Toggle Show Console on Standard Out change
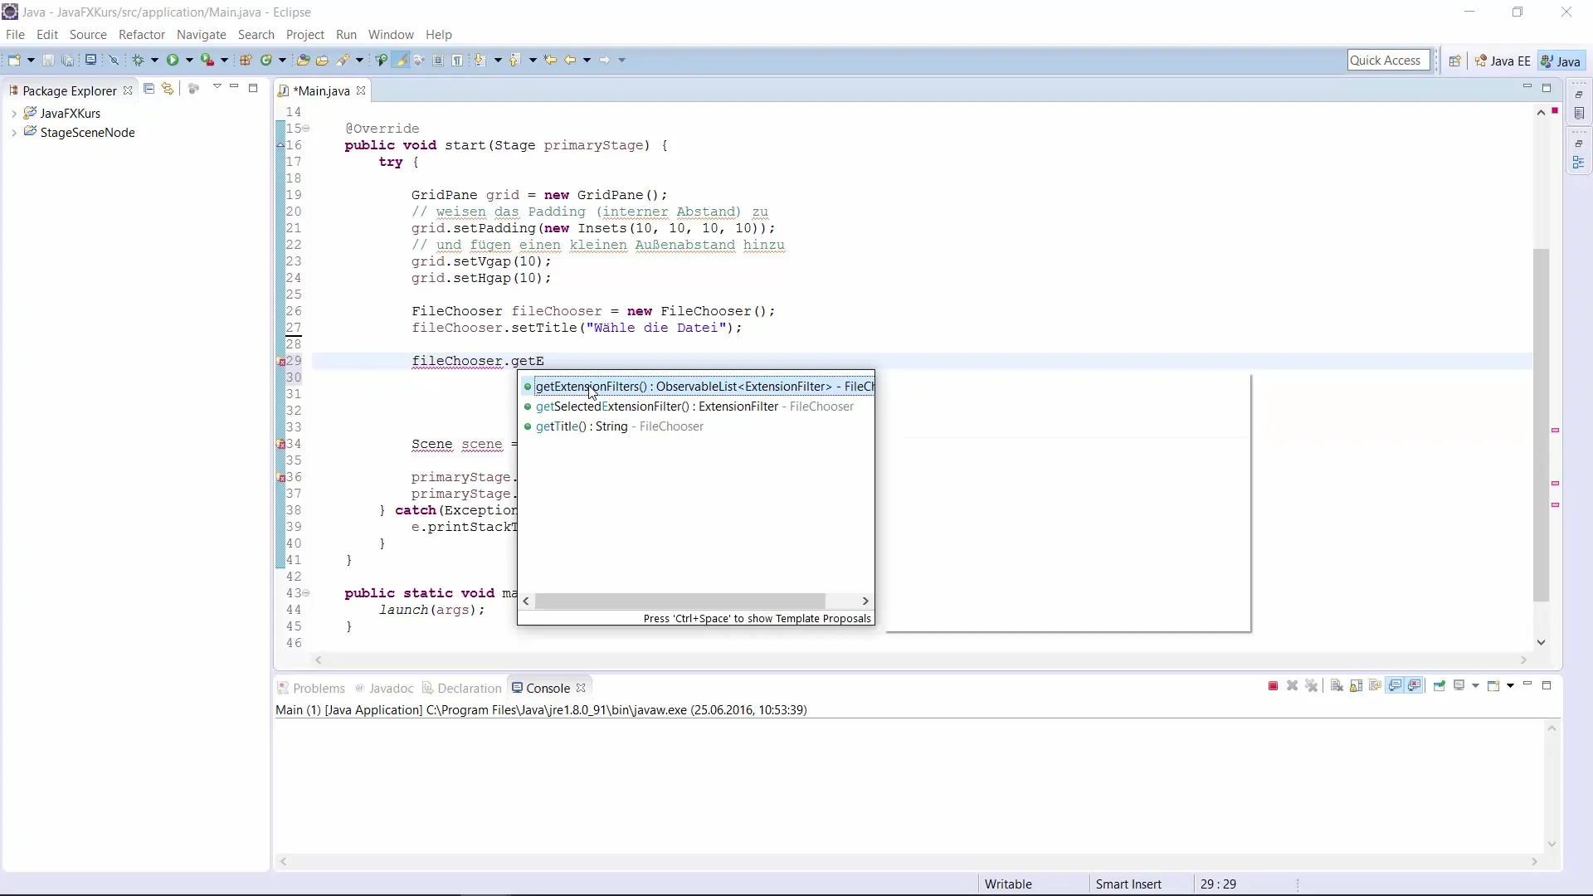Image resolution: width=1593 pixels, height=896 pixels. coord(1395,686)
